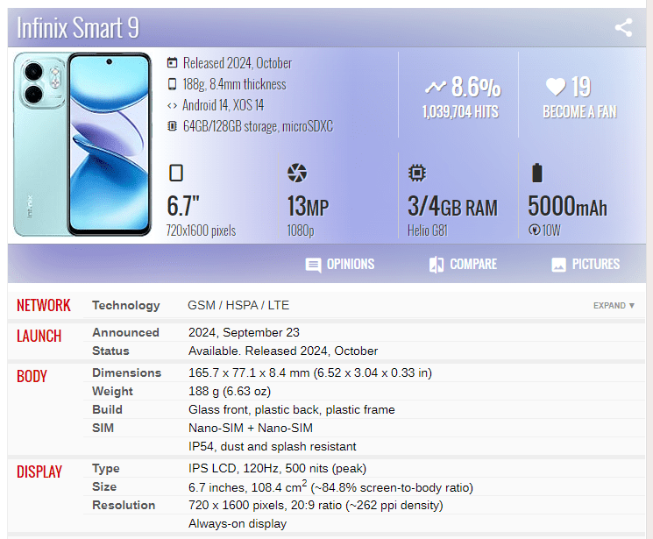The image size is (653, 539).
Task: Click the popularity trend graph icon
Action: (x=436, y=87)
